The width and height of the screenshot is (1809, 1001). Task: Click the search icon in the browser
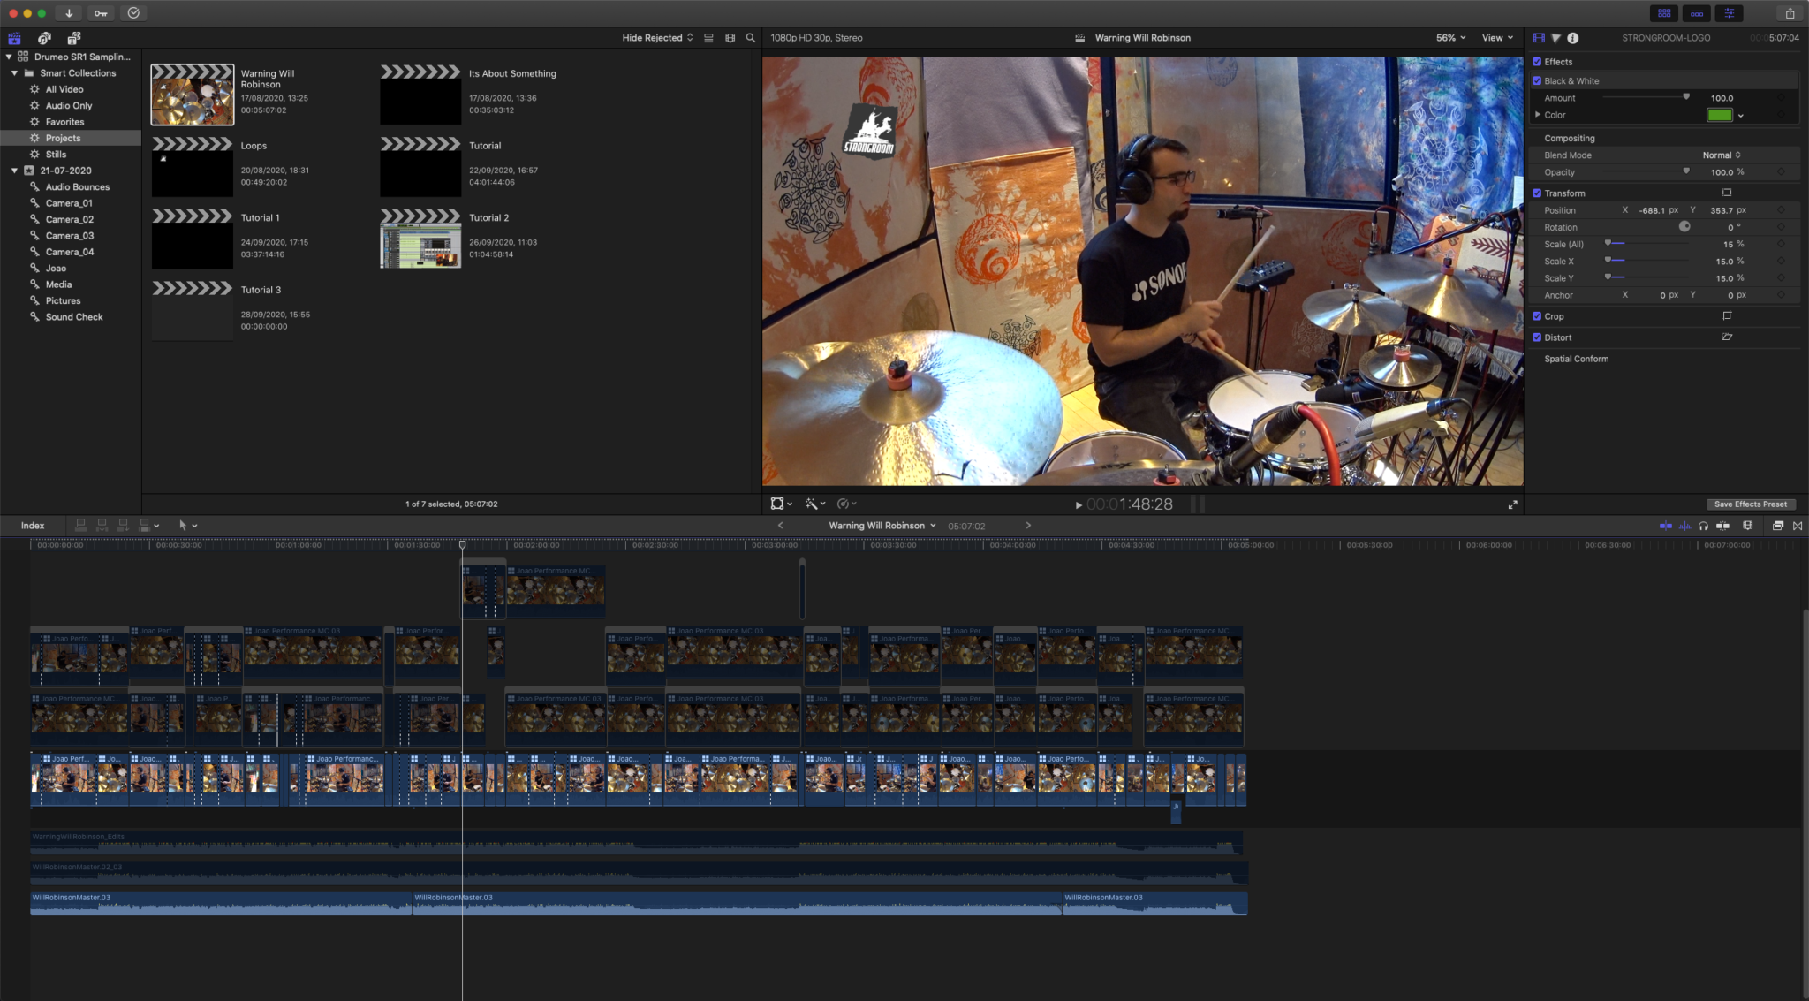(750, 37)
